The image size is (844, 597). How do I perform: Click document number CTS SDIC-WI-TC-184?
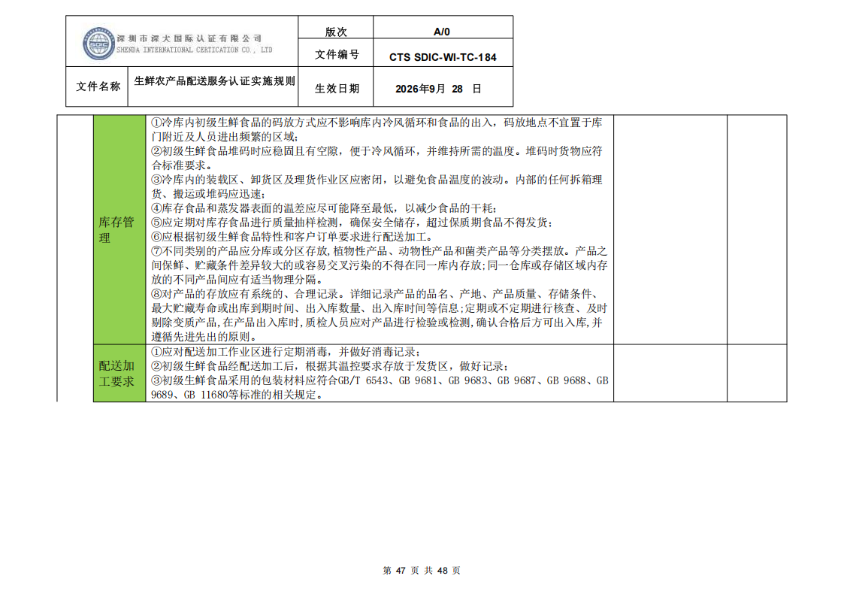coord(443,57)
